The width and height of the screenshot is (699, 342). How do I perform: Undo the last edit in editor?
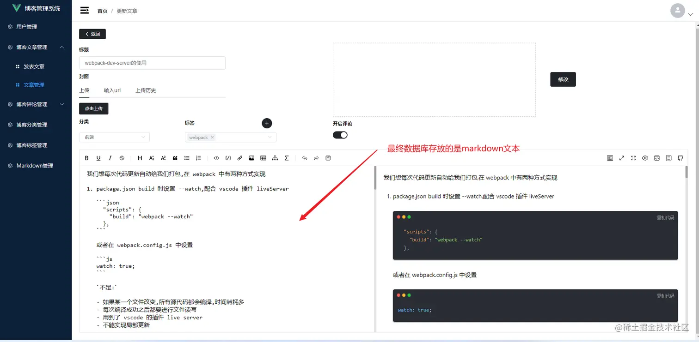pyautogui.click(x=305, y=158)
